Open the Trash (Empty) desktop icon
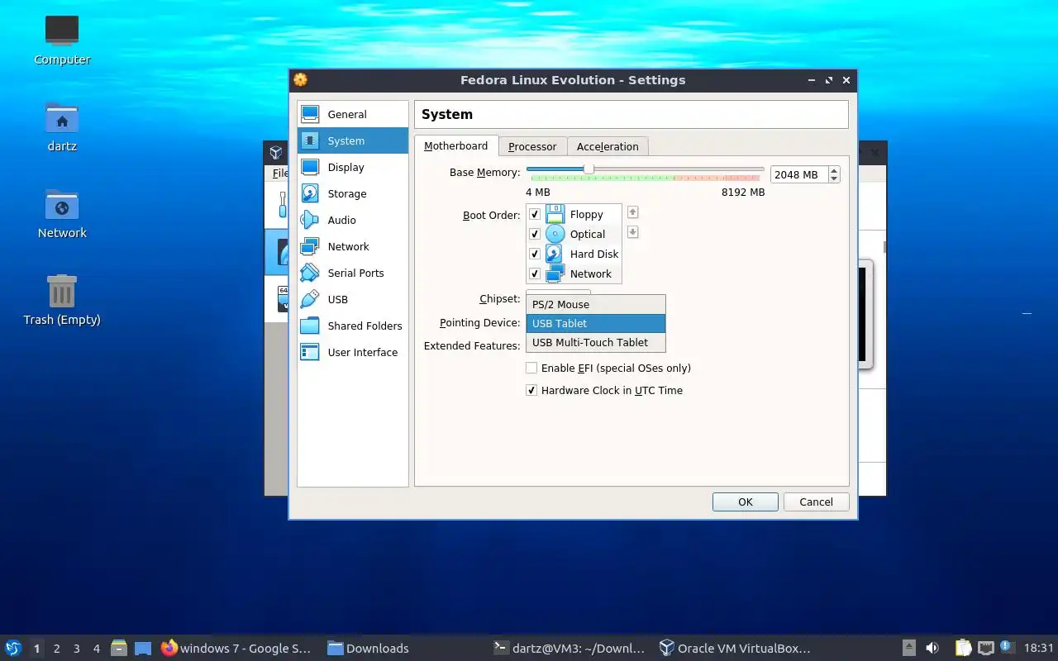Image resolution: width=1058 pixels, height=661 pixels. [x=62, y=300]
